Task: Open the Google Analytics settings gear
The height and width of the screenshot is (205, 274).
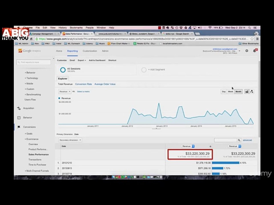Action: [x=247, y=51]
